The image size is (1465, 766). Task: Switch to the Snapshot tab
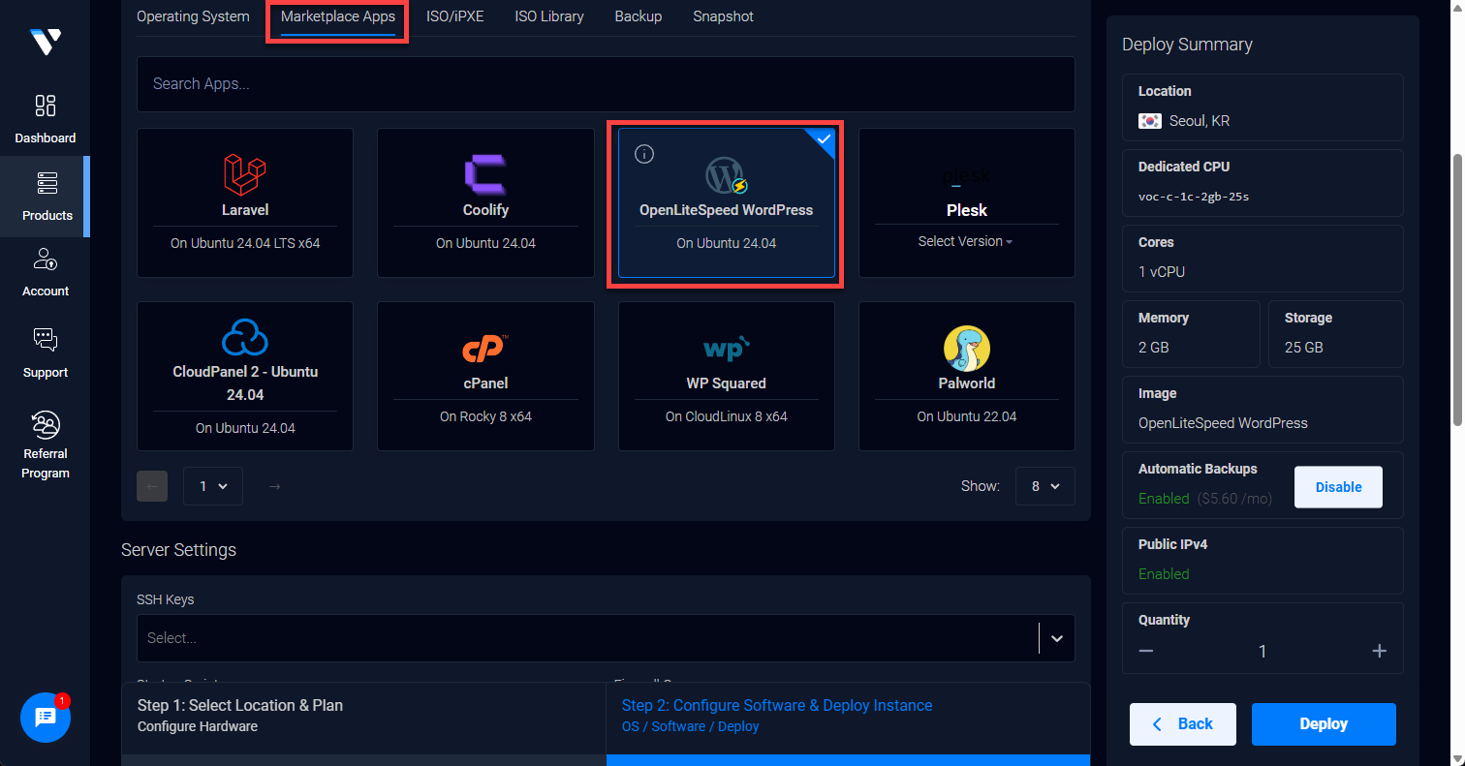coord(723,16)
